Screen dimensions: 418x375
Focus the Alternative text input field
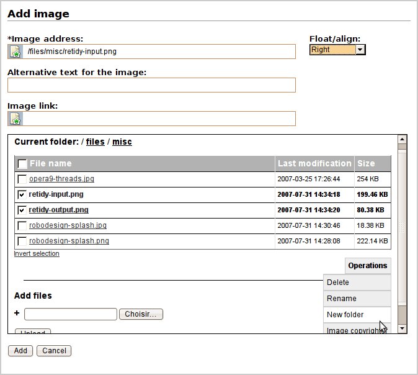151,85
